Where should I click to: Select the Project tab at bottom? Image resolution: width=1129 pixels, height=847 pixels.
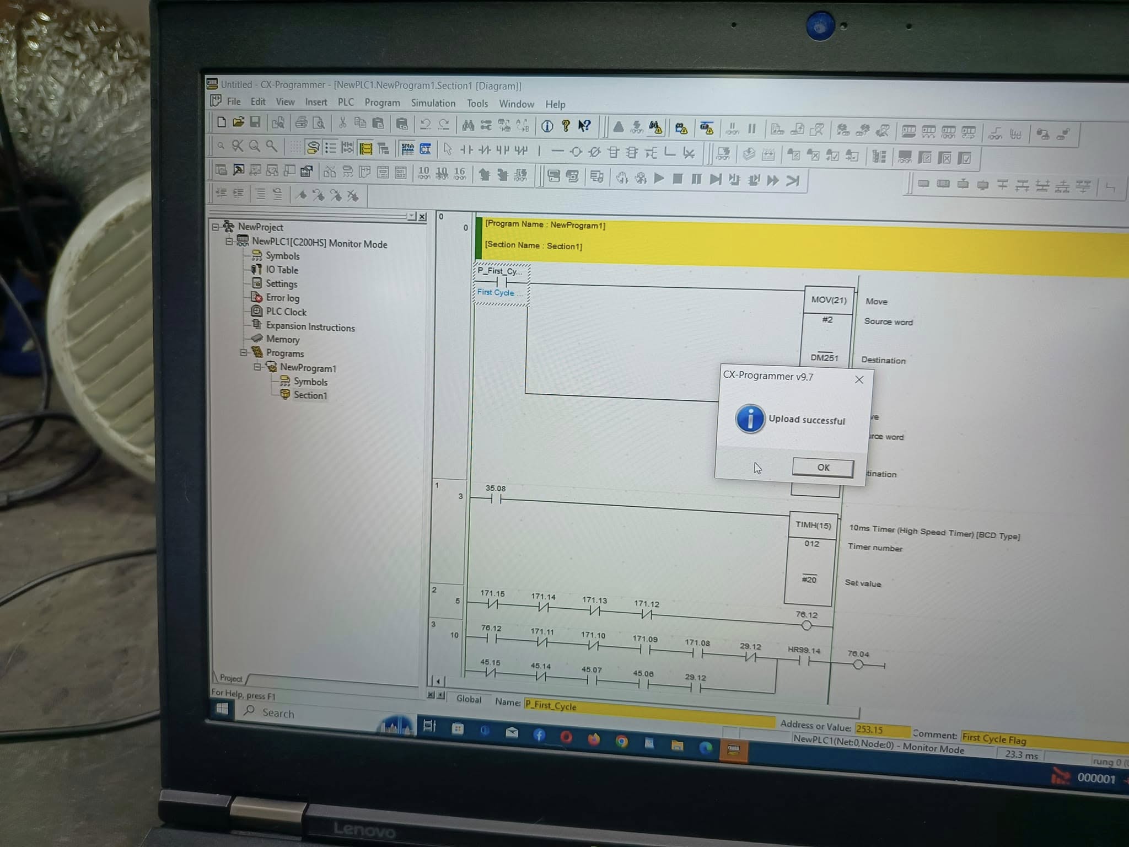click(230, 678)
